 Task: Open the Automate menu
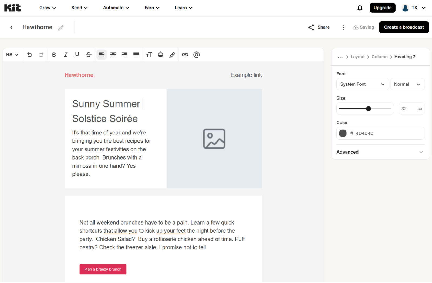click(116, 8)
